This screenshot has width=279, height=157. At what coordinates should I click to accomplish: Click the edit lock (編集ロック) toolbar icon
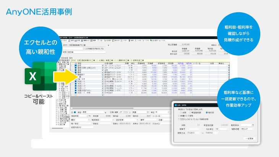pyautogui.click(x=82, y=41)
